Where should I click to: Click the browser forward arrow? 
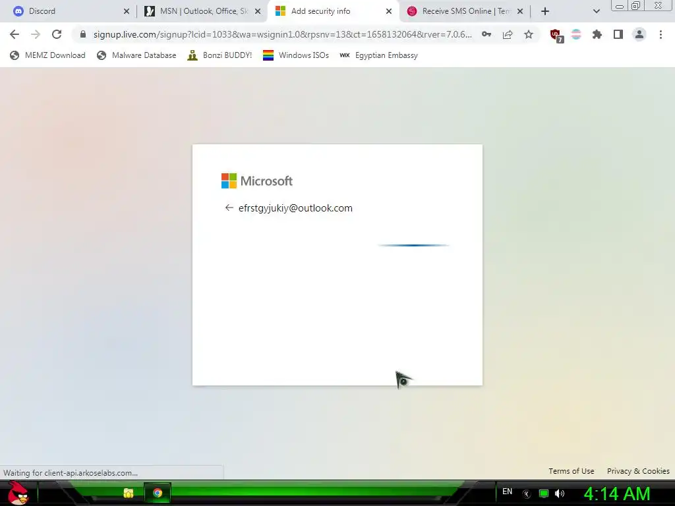[x=36, y=34]
